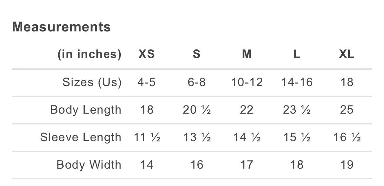Viewport: 384px width, 186px height.
Task: Click the Sizes (Us) row label
Action: coord(92,82)
